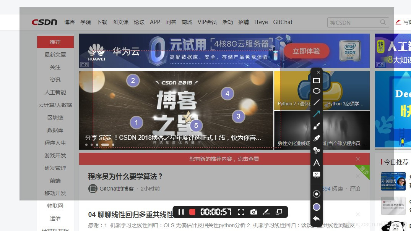Select 人工智能 sidebar category

click(55, 92)
